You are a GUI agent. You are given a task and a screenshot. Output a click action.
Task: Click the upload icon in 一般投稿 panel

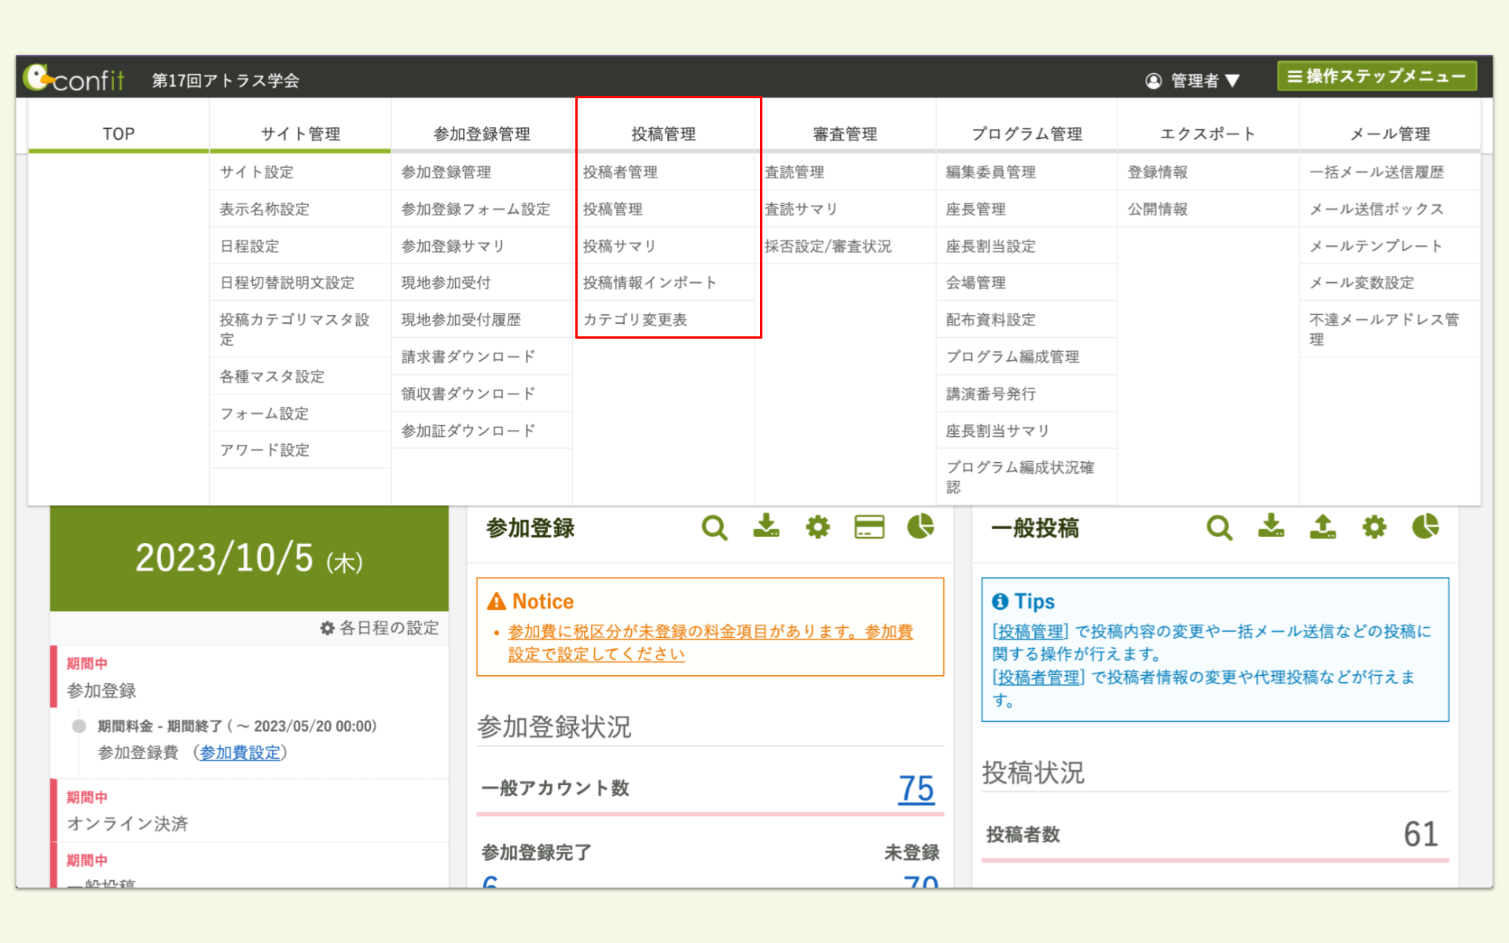point(1323,527)
